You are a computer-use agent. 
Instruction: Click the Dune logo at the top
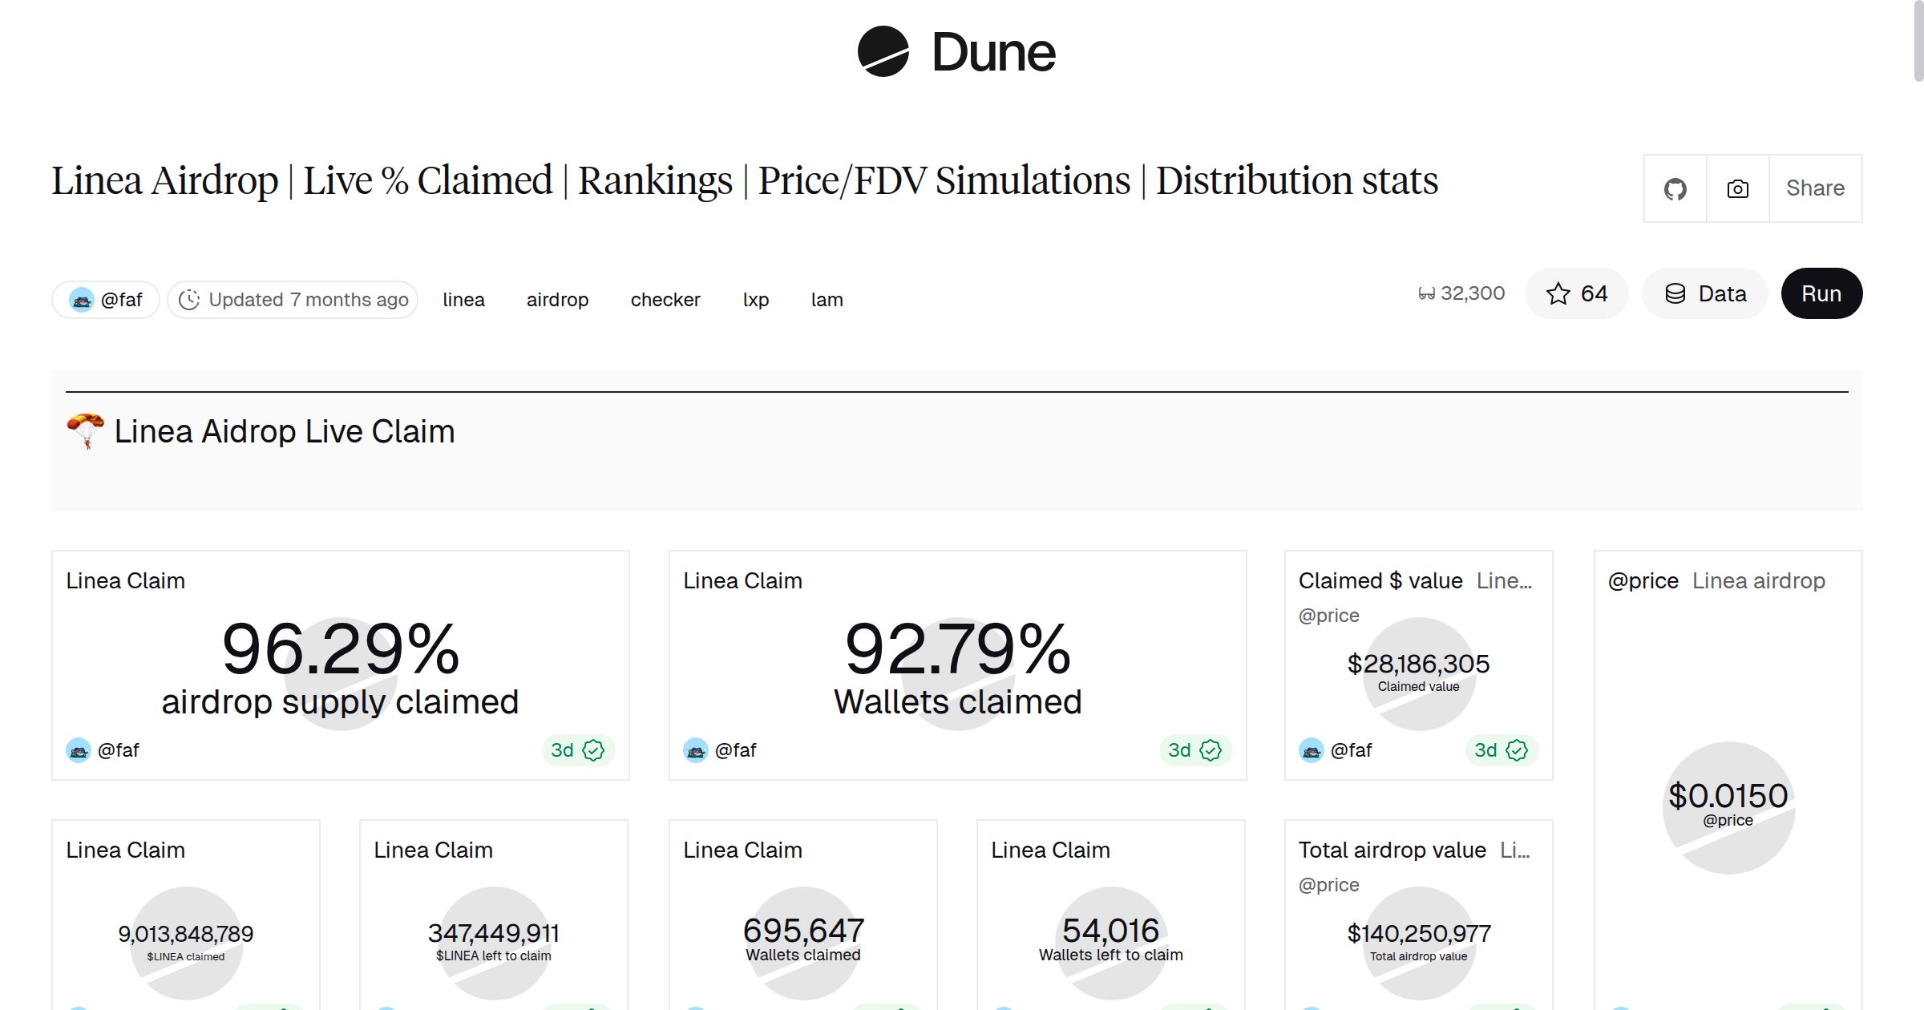tap(958, 52)
